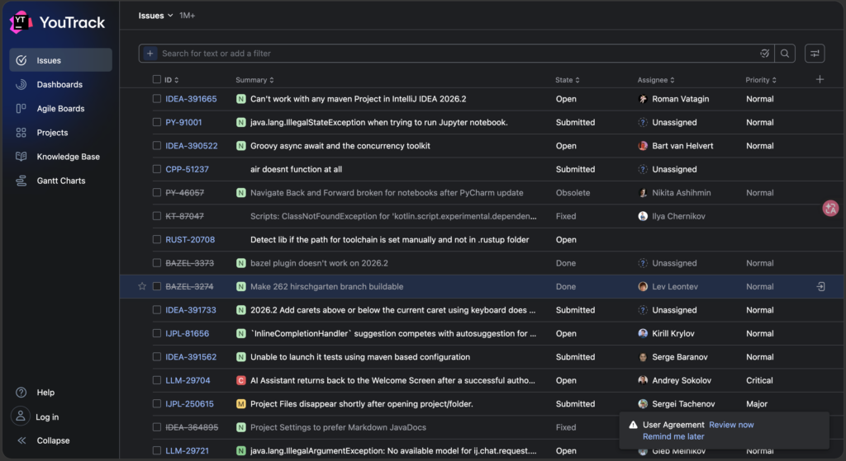The height and width of the screenshot is (461, 846).
Task: Open issue link IDEA-391665
Action: click(191, 99)
